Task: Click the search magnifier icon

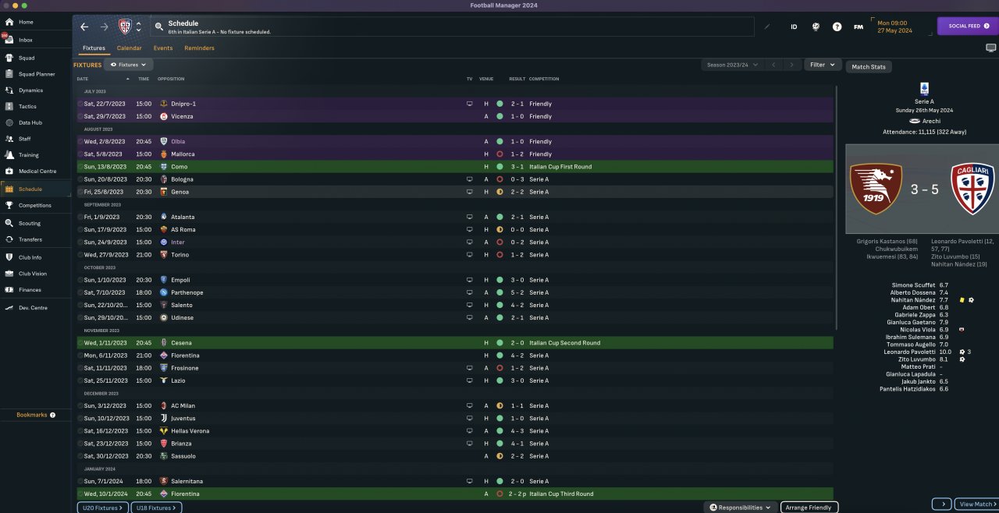Action: tap(158, 27)
